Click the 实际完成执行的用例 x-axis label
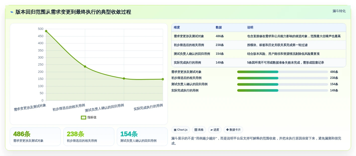The image size is (356, 156). click(148, 107)
